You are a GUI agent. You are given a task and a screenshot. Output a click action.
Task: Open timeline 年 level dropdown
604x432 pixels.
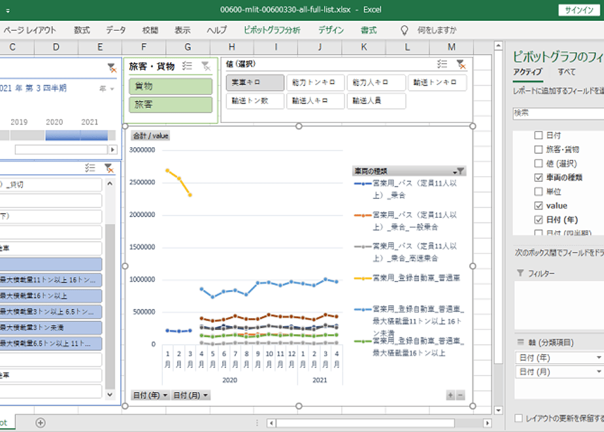tap(107, 89)
